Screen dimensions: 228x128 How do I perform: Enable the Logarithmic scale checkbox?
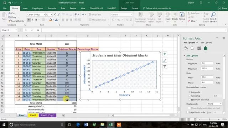[x=188, y=112]
